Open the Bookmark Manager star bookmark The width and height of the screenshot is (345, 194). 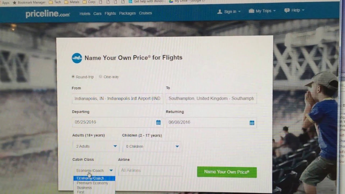coord(15,2)
